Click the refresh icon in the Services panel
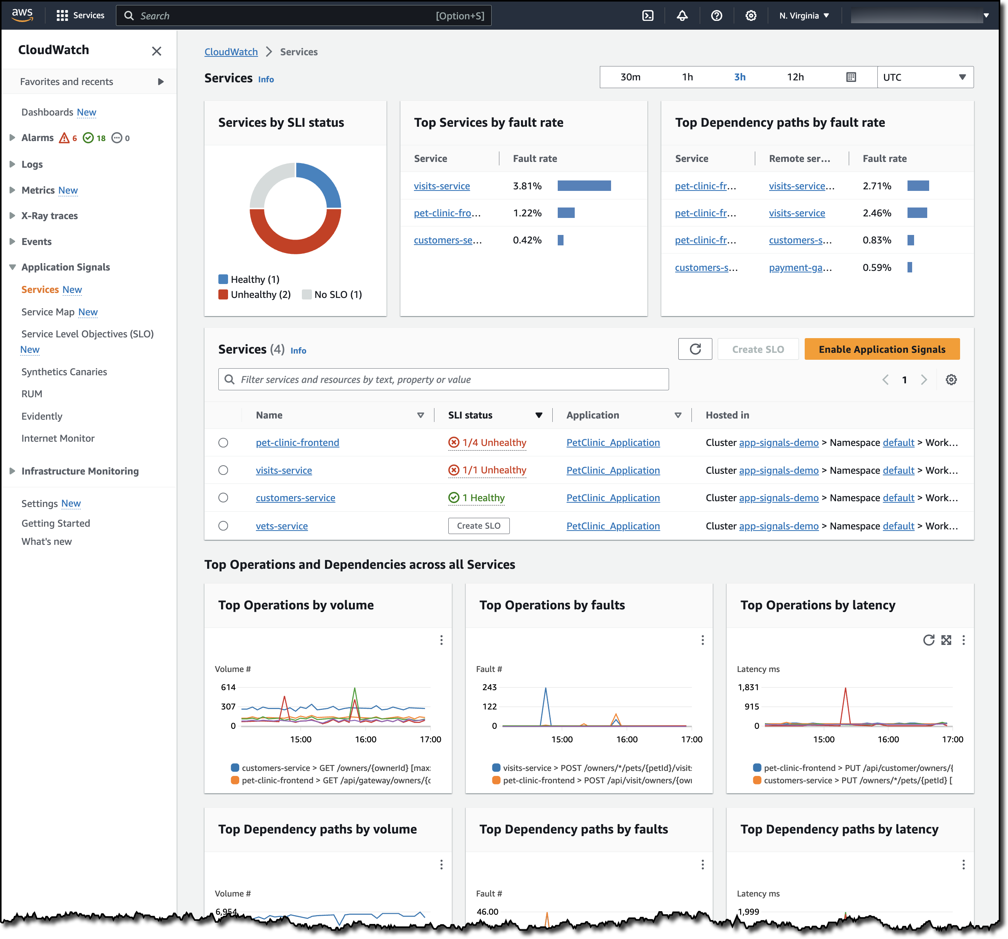 (695, 349)
